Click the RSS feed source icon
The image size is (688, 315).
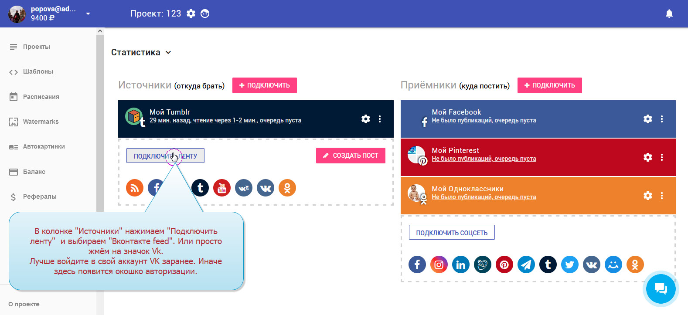point(135,188)
